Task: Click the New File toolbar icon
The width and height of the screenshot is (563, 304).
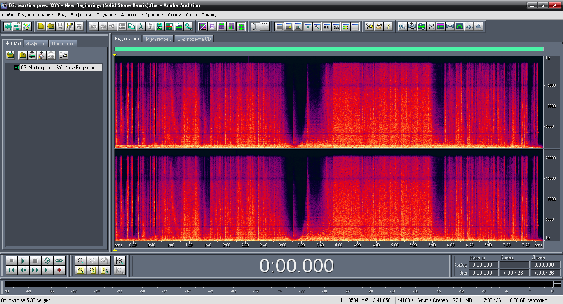Action: click(x=41, y=27)
